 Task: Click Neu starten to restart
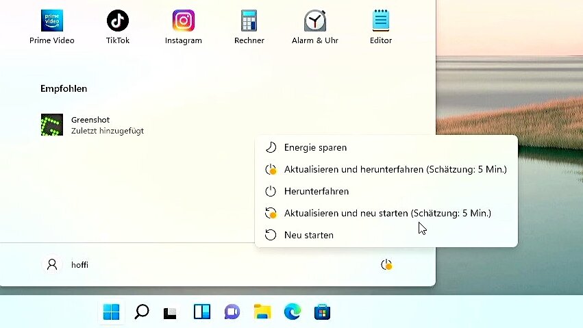click(x=308, y=235)
